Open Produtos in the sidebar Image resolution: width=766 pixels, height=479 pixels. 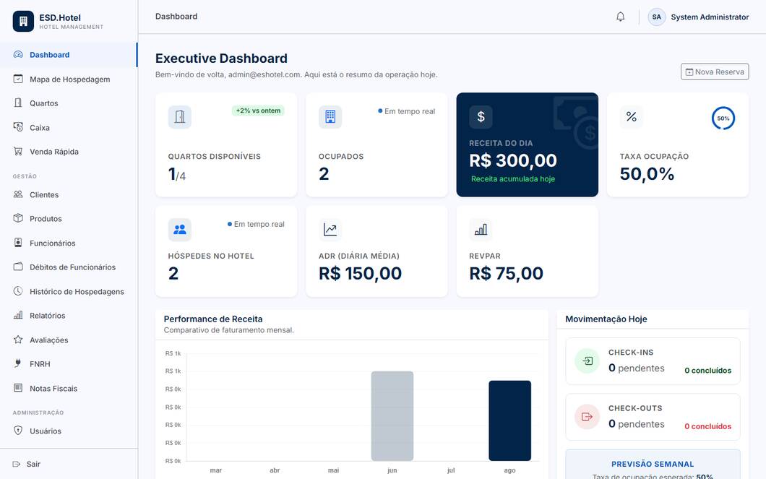[69, 219]
